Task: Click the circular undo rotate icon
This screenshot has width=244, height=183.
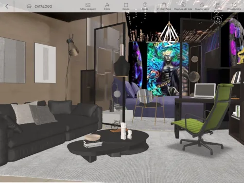Action: click(218, 20)
